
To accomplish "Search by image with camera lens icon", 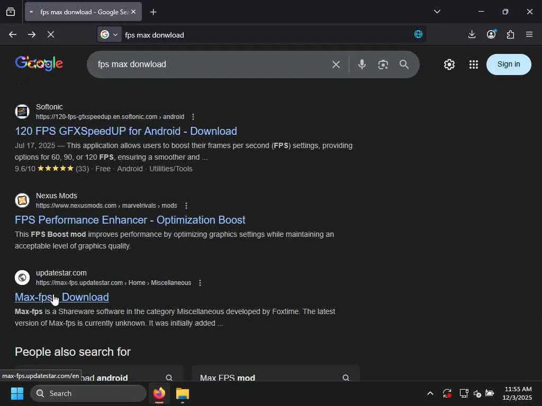I will tap(383, 64).
